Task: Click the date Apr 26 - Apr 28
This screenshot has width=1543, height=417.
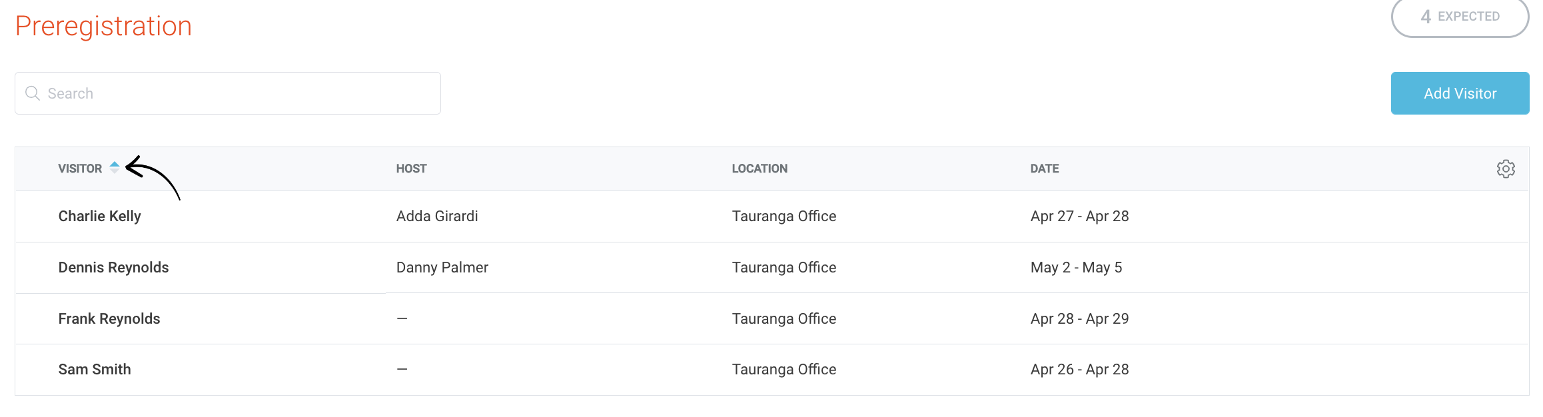Action: pos(1079,369)
